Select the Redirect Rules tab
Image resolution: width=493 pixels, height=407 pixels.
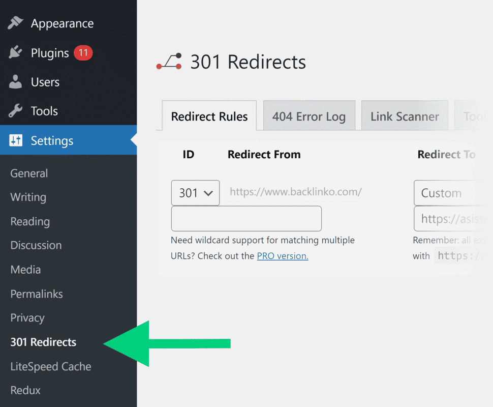(209, 117)
